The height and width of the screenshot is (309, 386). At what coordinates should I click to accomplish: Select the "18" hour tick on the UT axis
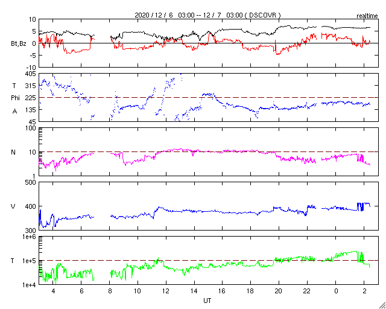[x=251, y=291]
